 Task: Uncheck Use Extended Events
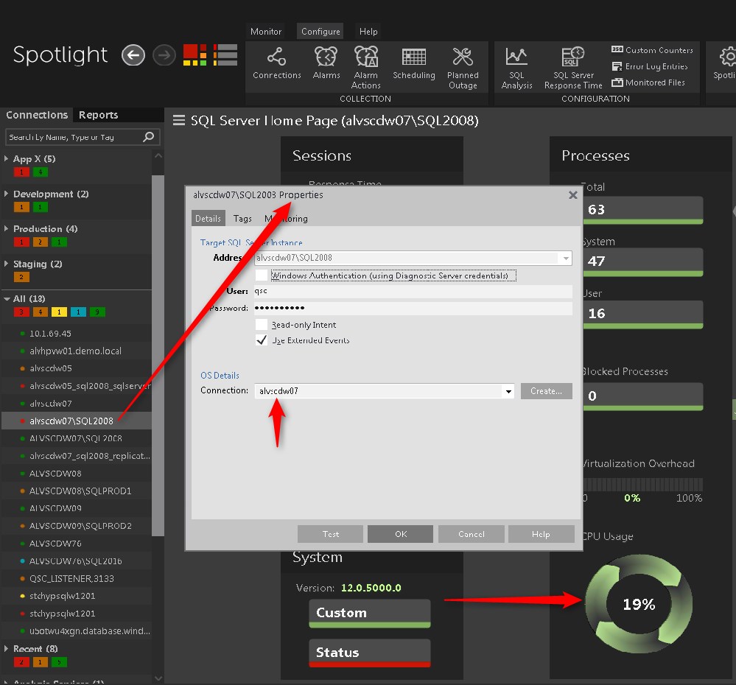pos(262,340)
